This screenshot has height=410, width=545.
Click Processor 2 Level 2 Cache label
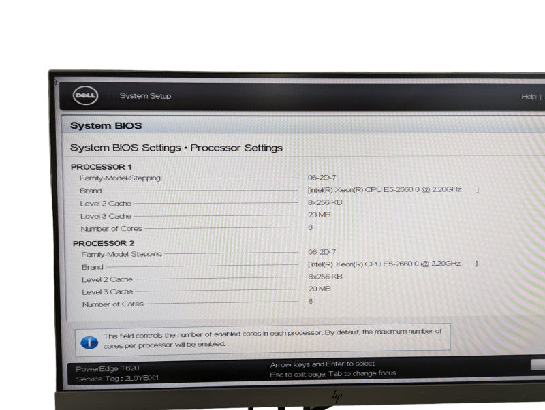(108, 279)
